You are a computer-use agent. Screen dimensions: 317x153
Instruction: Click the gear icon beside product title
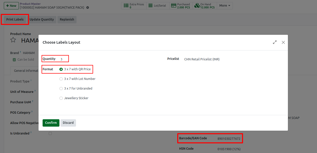87,8
